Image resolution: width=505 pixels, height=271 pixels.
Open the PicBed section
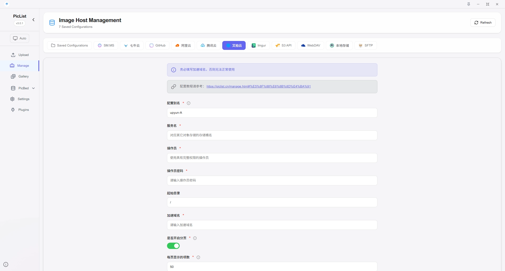tap(20, 88)
